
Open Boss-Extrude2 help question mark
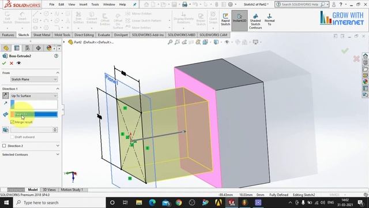coord(56,56)
